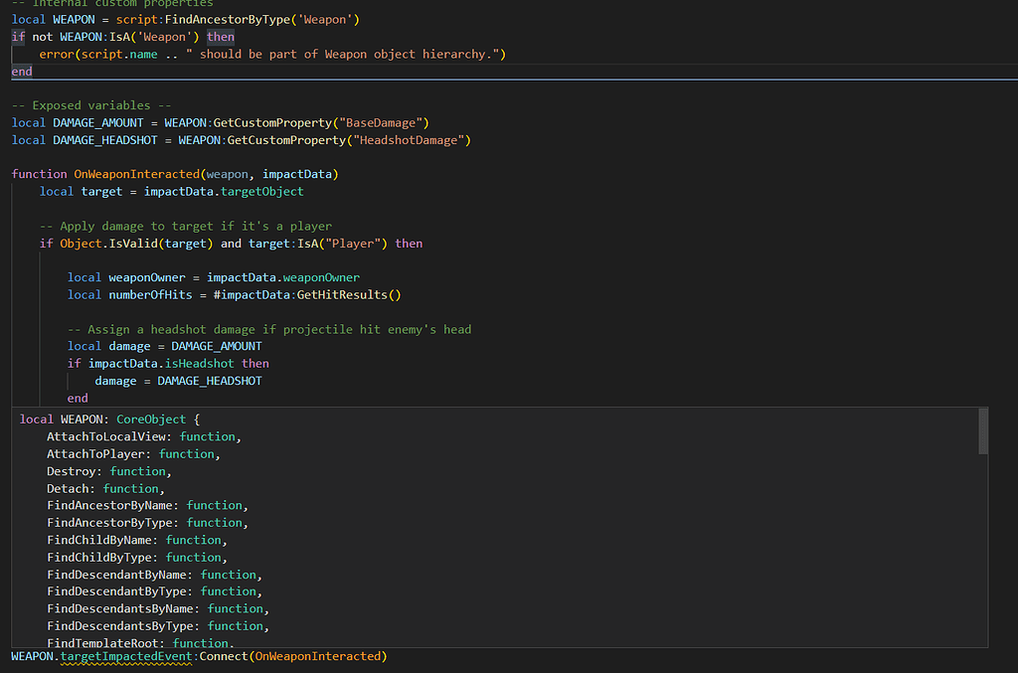Click the Connect call on last line
Image resolution: width=1018 pixels, height=673 pixels.
click(224, 656)
